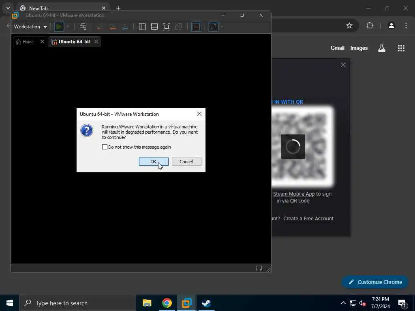
Task: Open the taskbar clock and date
Action: coord(380,303)
